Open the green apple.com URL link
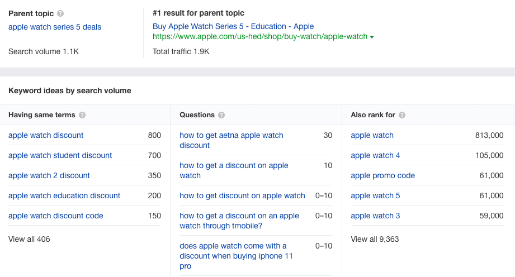Screen dimensions: 515x277 click(260, 37)
